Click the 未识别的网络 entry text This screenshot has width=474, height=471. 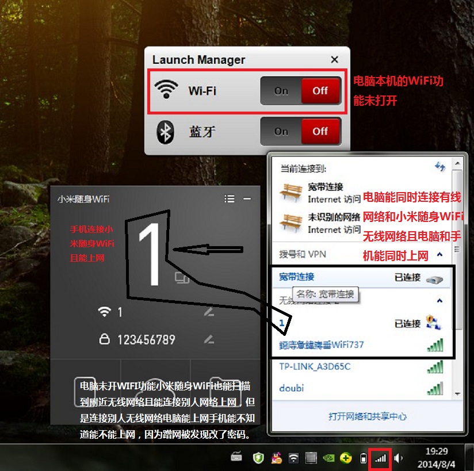click(334, 217)
